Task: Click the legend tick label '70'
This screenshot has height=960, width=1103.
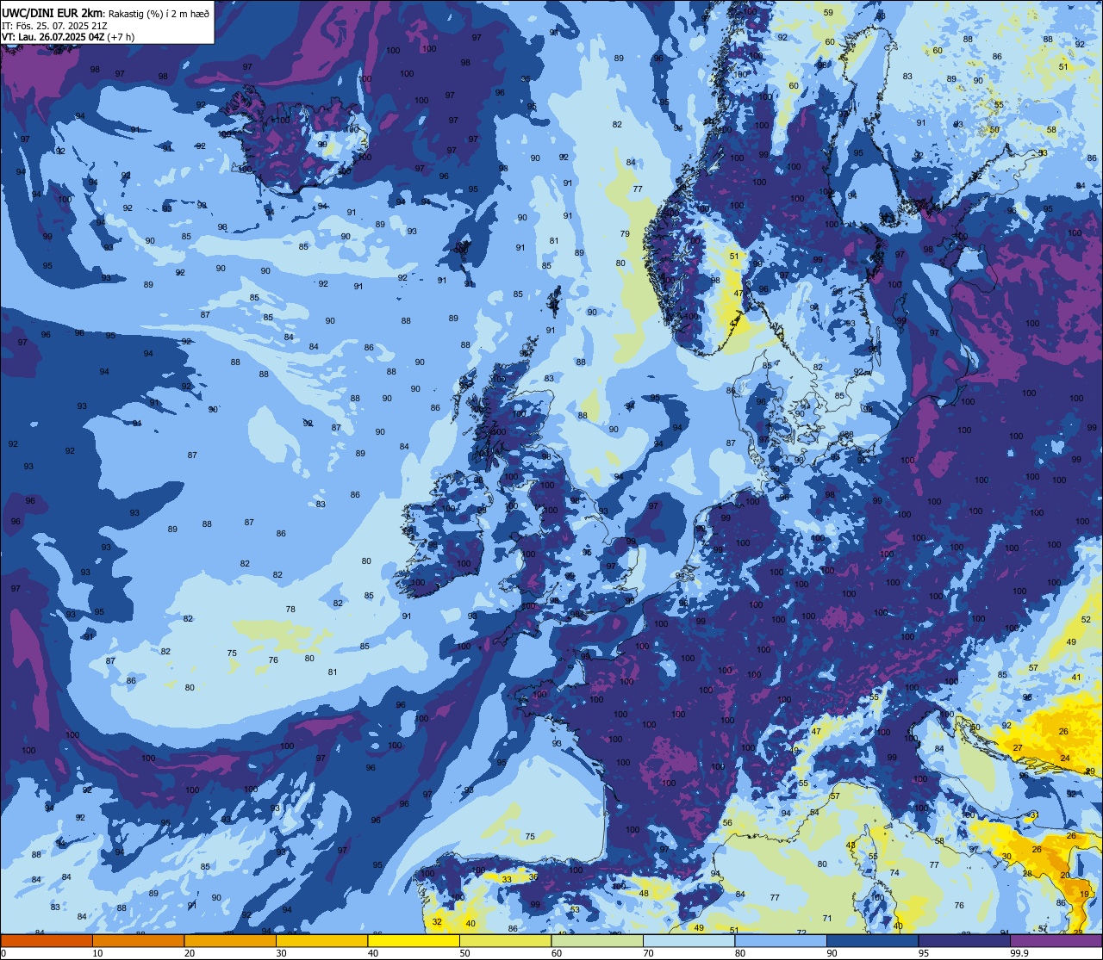Action: click(x=648, y=953)
